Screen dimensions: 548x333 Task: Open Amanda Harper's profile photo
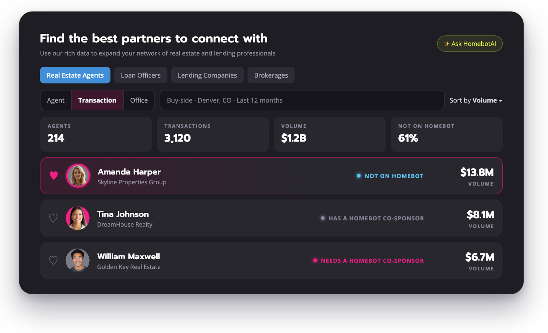(x=78, y=176)
